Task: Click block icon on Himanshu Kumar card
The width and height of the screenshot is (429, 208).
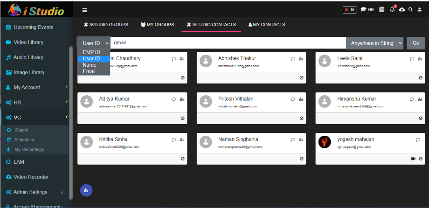Action: click(x=421, y=118)
